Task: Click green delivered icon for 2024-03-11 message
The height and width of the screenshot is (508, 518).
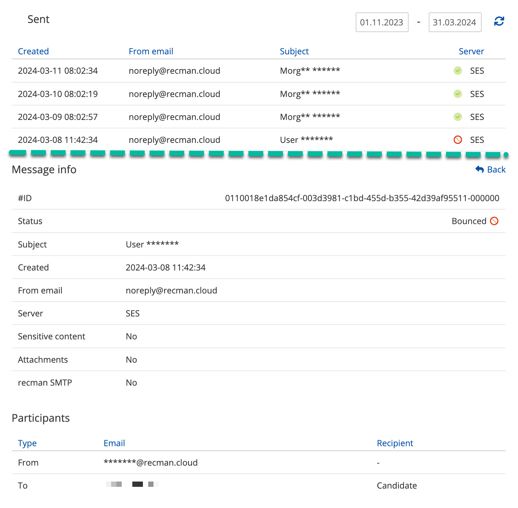Action: [458, 71]
